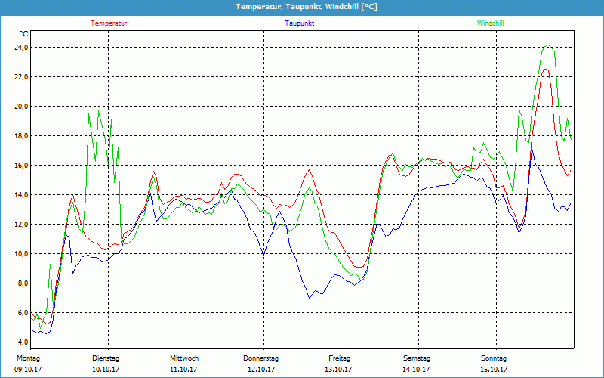Click the Sonntag day label
The width and height of the screenshot is (604, 378).
click(x=494, y=358)
